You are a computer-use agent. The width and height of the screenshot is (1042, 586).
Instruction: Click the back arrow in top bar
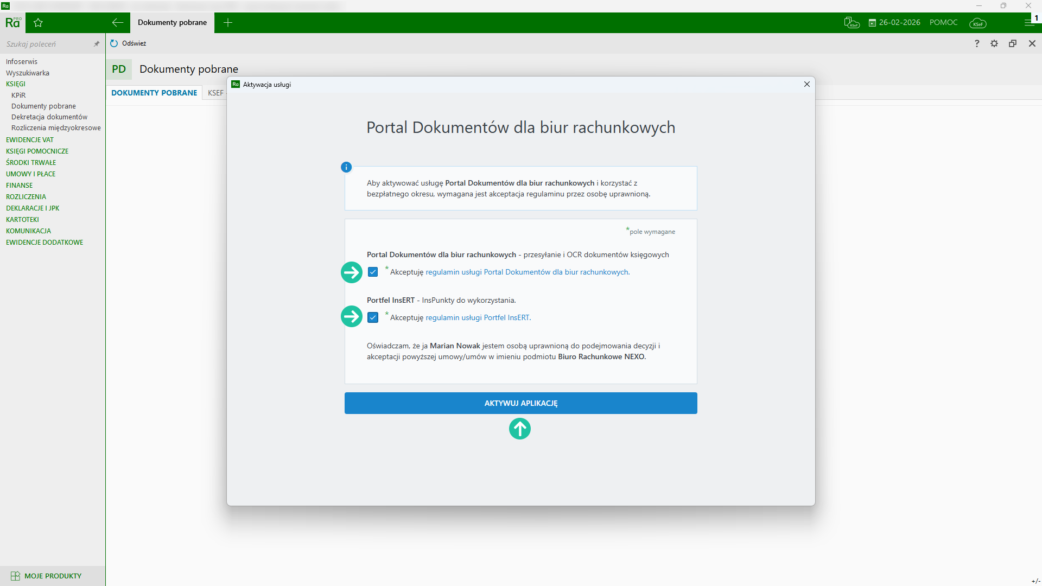pyautogui.click(x=118, y=23)
